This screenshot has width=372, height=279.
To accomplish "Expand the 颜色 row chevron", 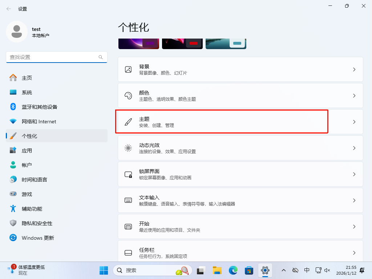I will [x=354, y=96].
